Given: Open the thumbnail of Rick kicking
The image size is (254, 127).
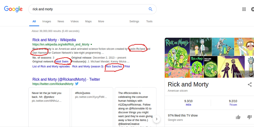Looking at the screenshot, I should 223,47.
